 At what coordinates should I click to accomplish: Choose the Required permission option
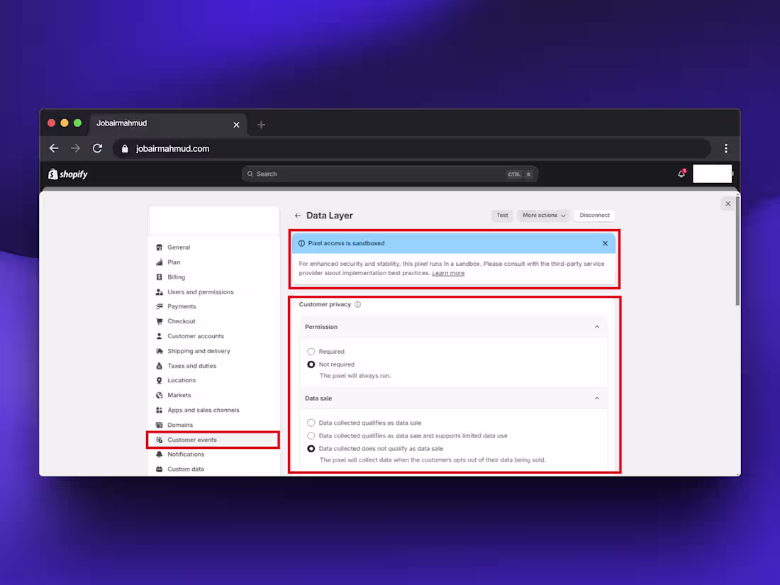point(311,351)
